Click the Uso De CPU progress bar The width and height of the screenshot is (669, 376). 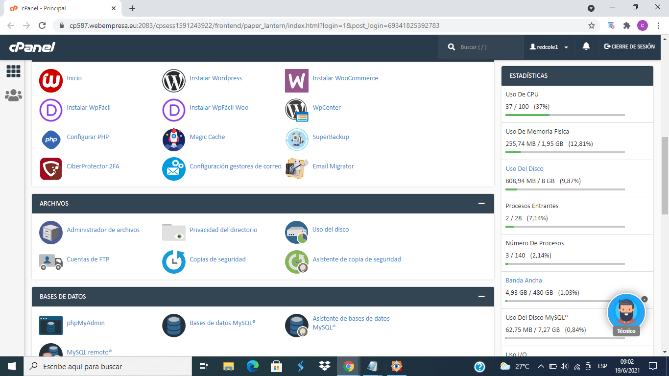[x=565, y=115]
